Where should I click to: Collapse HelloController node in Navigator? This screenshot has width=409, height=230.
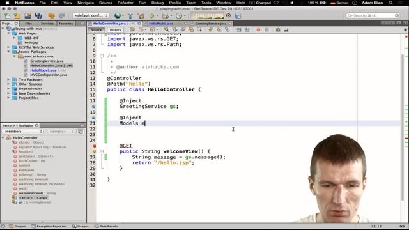[3, 138]
